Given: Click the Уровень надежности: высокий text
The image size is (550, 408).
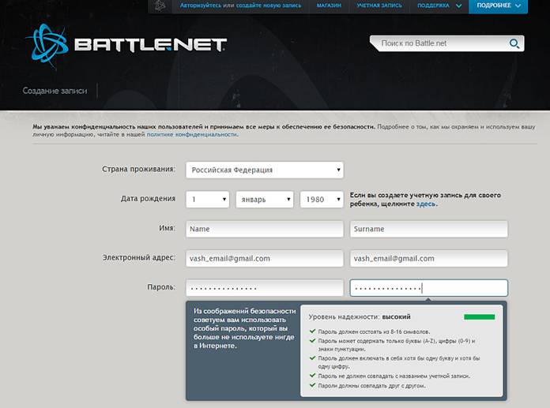Looking at the screenshot, I should click(360, 316).
